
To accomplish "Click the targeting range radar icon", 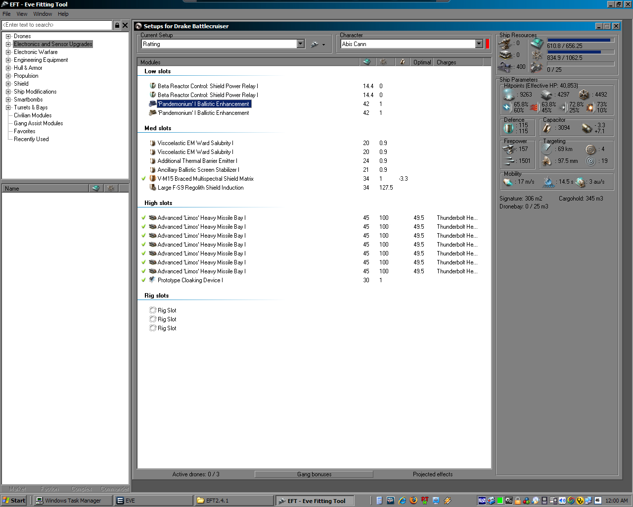I will coord(547,149).
